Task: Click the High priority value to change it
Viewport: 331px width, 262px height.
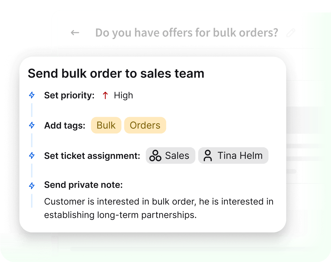Action: [123, 95]
